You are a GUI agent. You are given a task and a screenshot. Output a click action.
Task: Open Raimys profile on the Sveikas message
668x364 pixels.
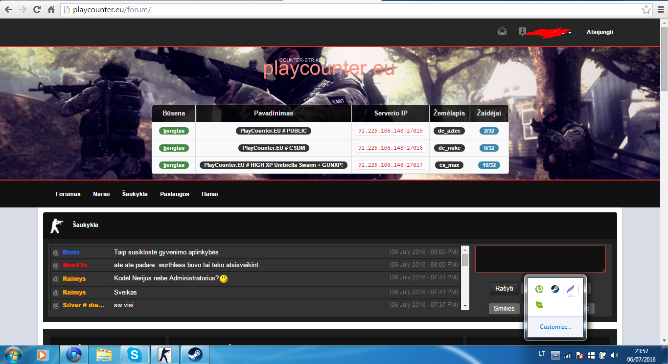74,293
